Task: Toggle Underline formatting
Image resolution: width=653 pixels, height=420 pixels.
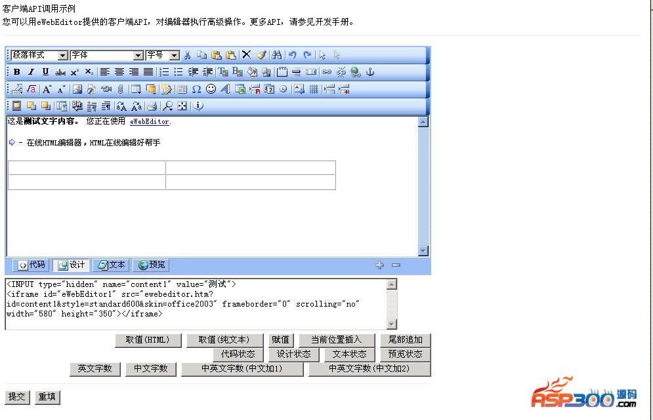Action: pyautogui.click(x=45, y=72)
